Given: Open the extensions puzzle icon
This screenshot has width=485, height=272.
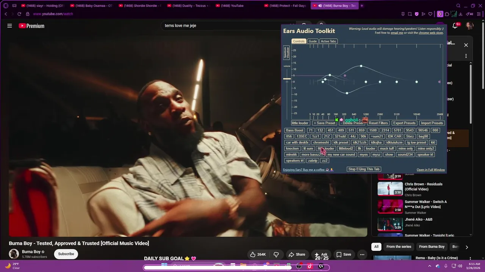Looking at the screenshot, I should pyautogui.click(x=447, y=14).
